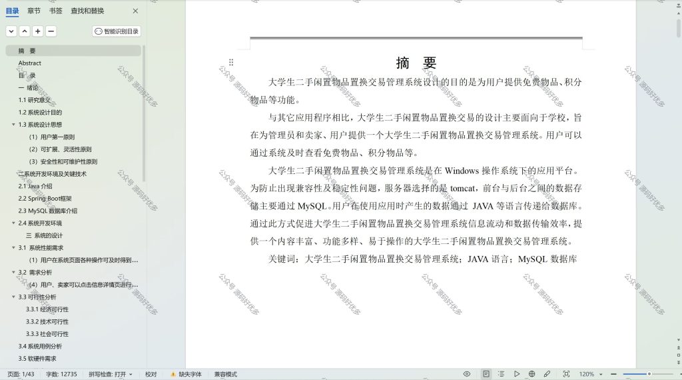Go to 3.4 系统用例分析 heading

point(40,347)
